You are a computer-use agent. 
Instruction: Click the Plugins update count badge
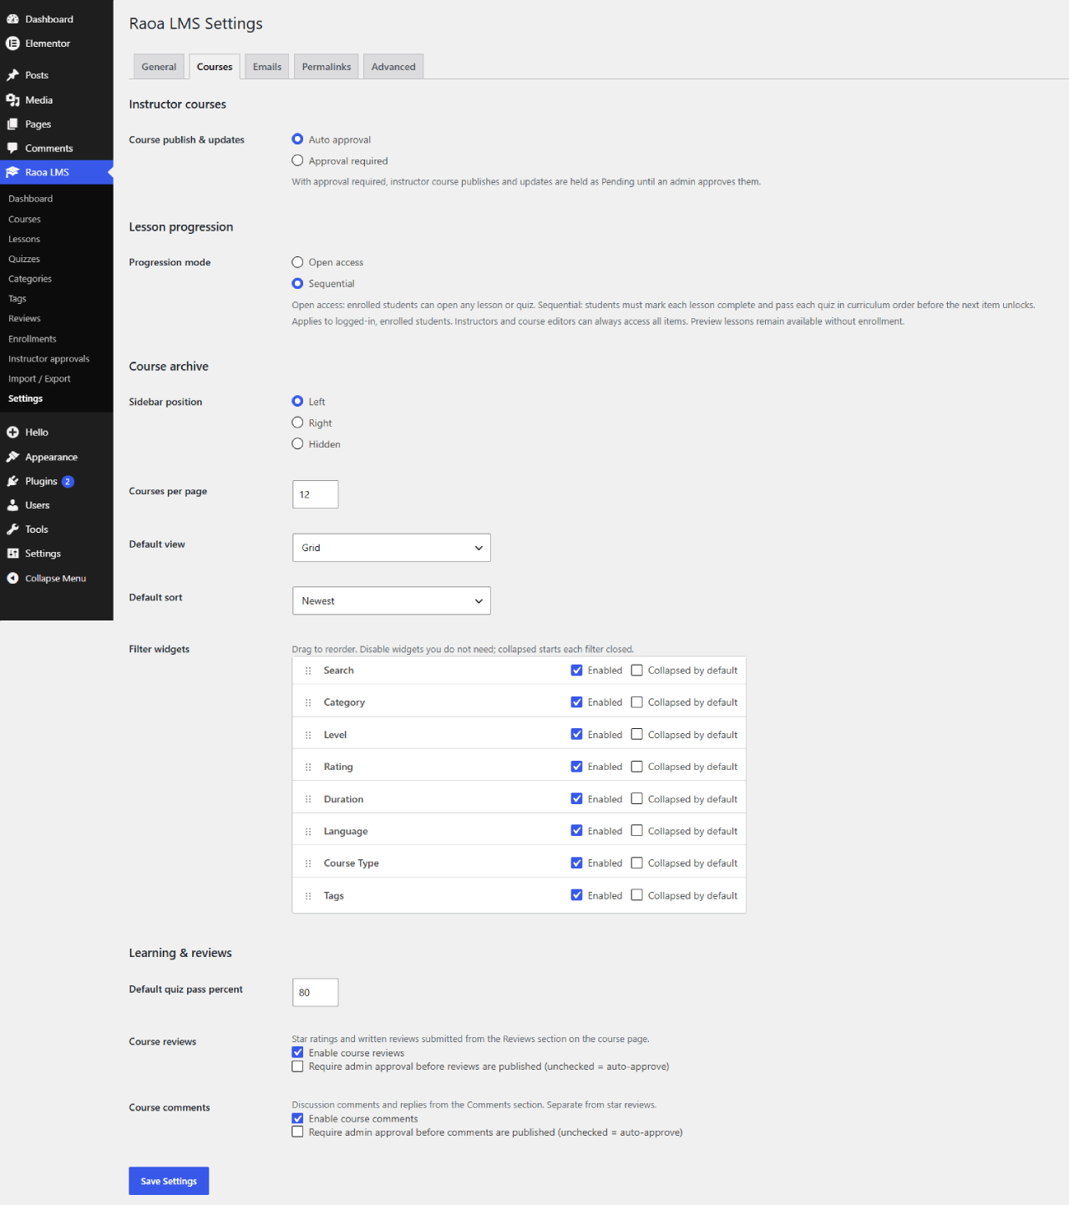tap(68, 482)
